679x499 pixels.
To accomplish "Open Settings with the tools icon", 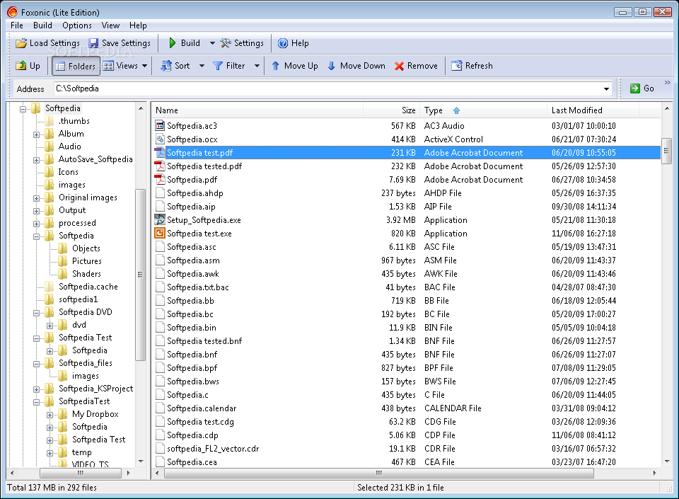I will (225, 43).
